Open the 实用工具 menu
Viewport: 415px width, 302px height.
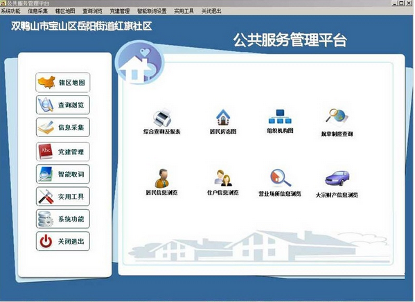point(184,11)
